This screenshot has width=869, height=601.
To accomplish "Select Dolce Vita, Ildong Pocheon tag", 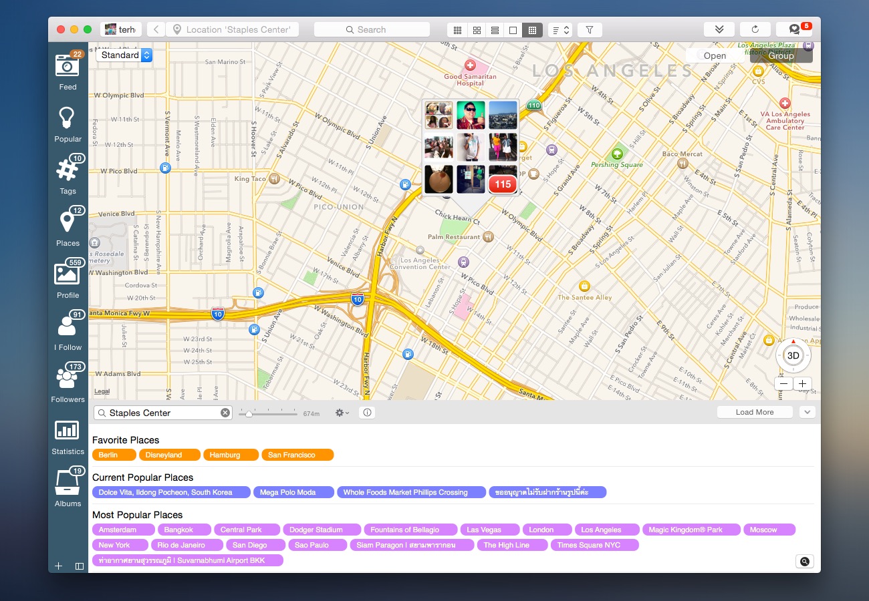I will pos(171,492).
